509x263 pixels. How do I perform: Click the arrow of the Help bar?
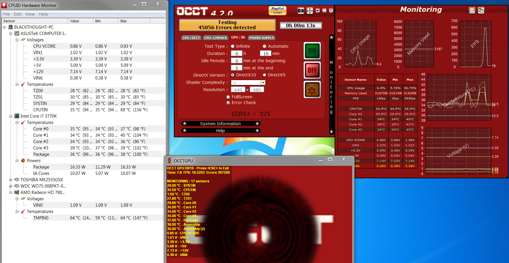(x=257, y=131)
